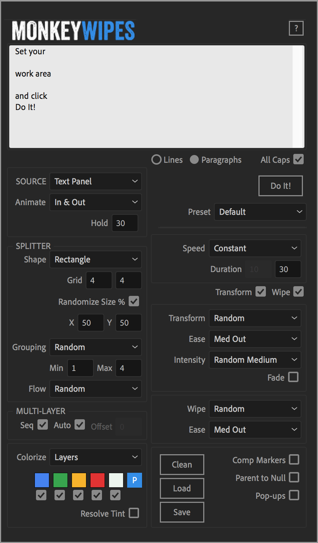Pick the red color swatch
This screenshot has width=318, height=543.
(97, 480)
